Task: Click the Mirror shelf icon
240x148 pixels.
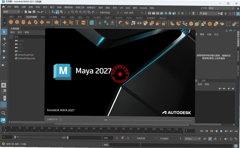Action: point(139,23)
